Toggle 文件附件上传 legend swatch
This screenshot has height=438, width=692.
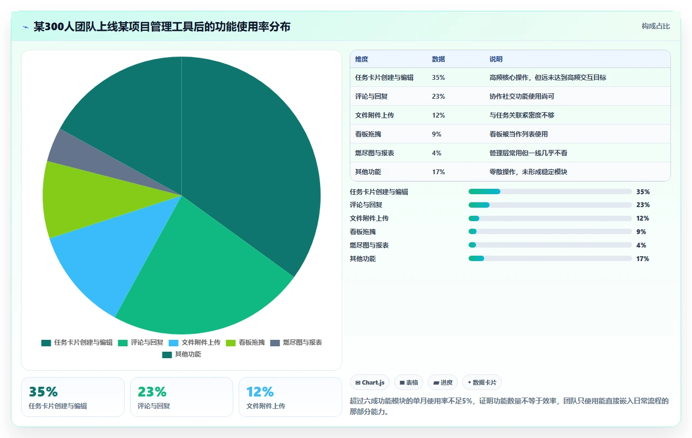point(174,343)
